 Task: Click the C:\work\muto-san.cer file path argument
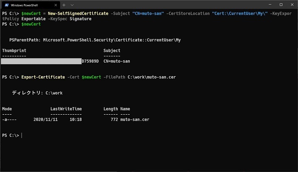pyautogui.click(x=152, y=77)
